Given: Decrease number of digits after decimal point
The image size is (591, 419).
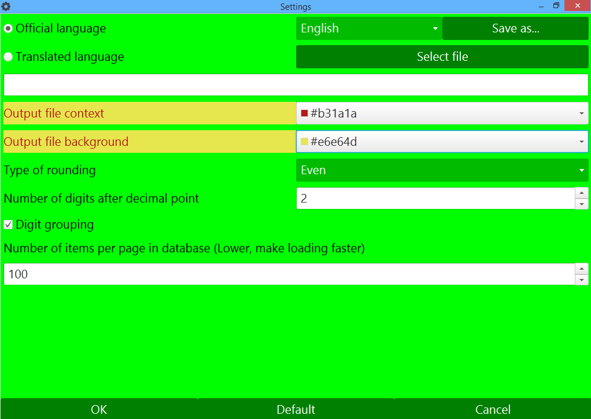Looking at the screenshot, I should [x=582, y=204].
